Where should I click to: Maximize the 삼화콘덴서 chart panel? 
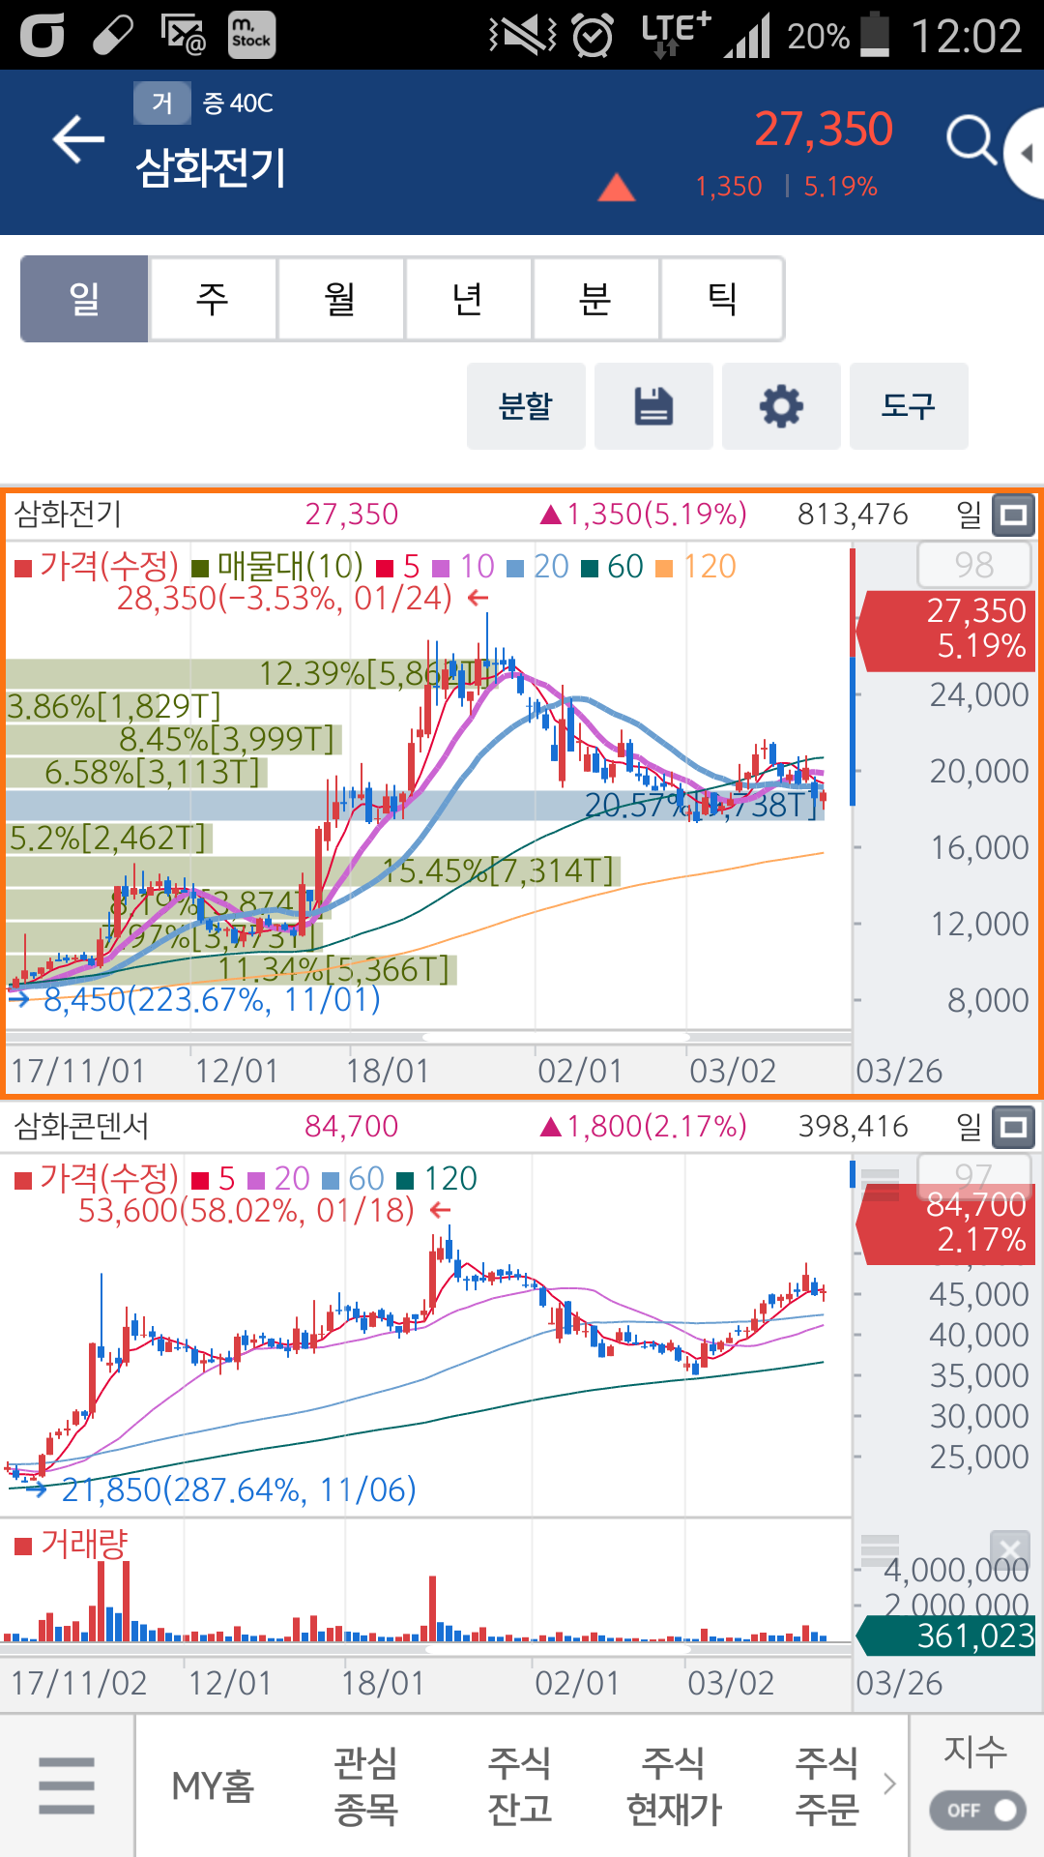point(1013,1127)
